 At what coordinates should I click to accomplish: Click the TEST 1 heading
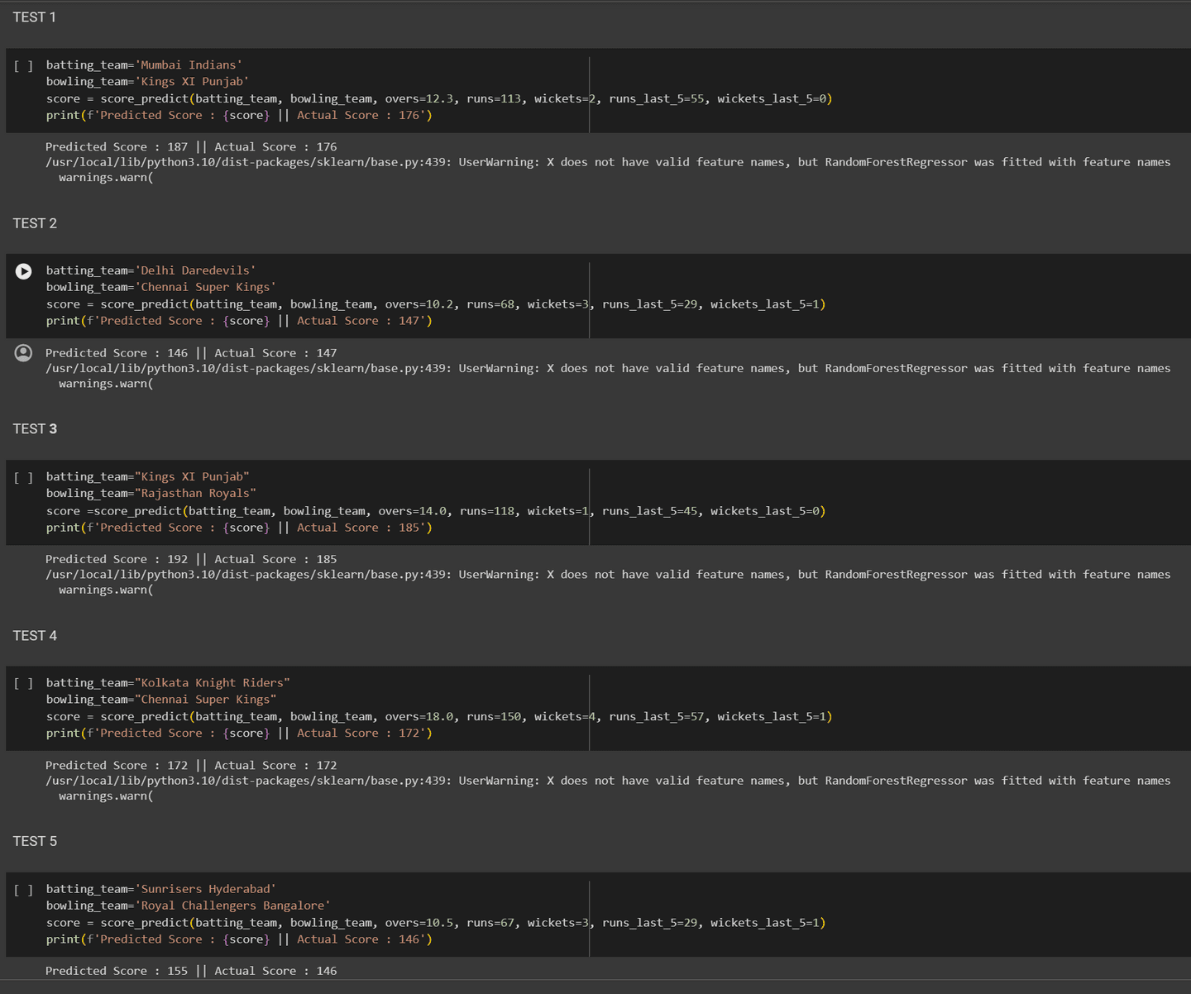click(x=35, y=17)
